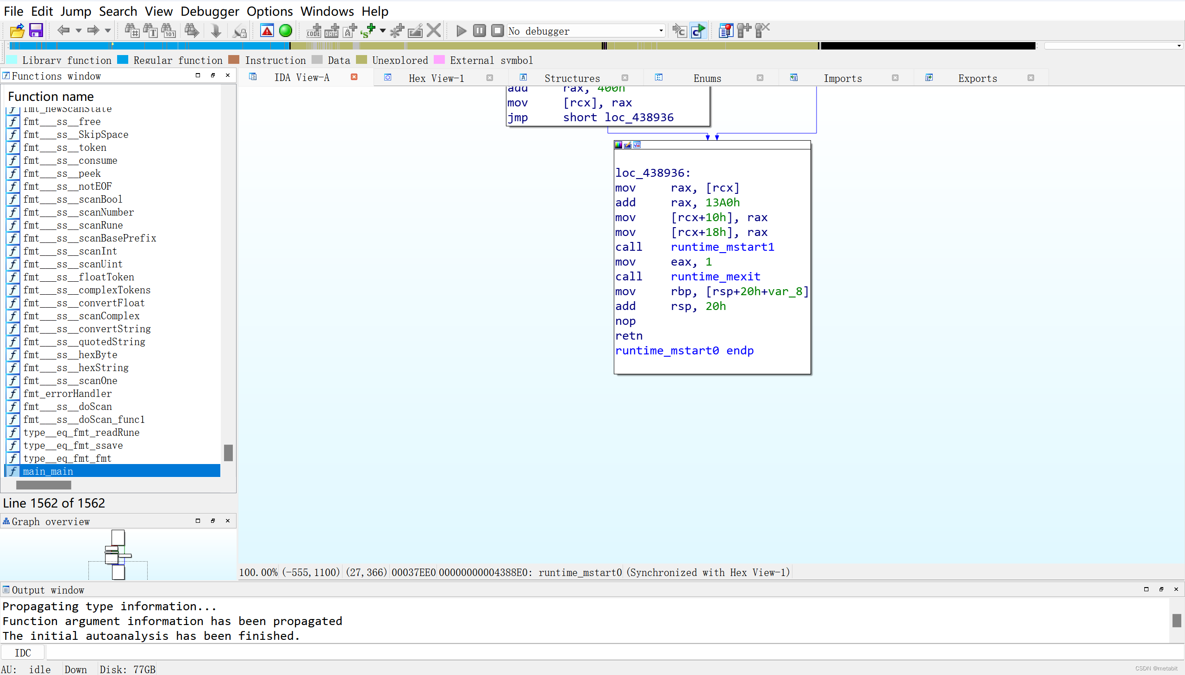Switch to the Structures tab
The image size is (1185, 675).
point(572,78)
